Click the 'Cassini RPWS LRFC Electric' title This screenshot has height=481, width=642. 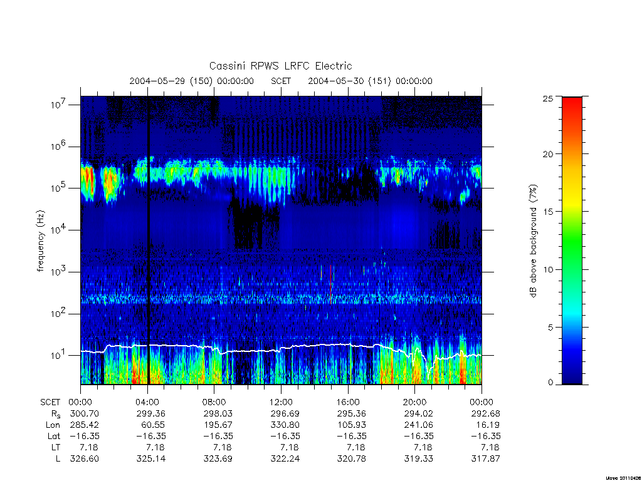coord(280,66)
